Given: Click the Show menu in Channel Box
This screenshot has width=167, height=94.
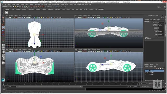Looking at the screenshot, I should [x=158, y=19].
